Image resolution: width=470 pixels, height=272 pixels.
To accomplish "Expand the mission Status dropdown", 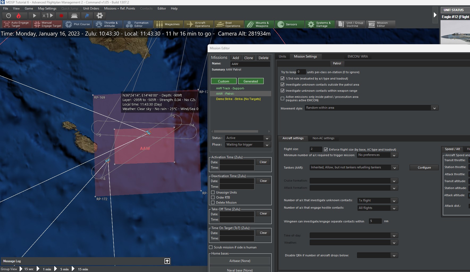I will point(267,138).
